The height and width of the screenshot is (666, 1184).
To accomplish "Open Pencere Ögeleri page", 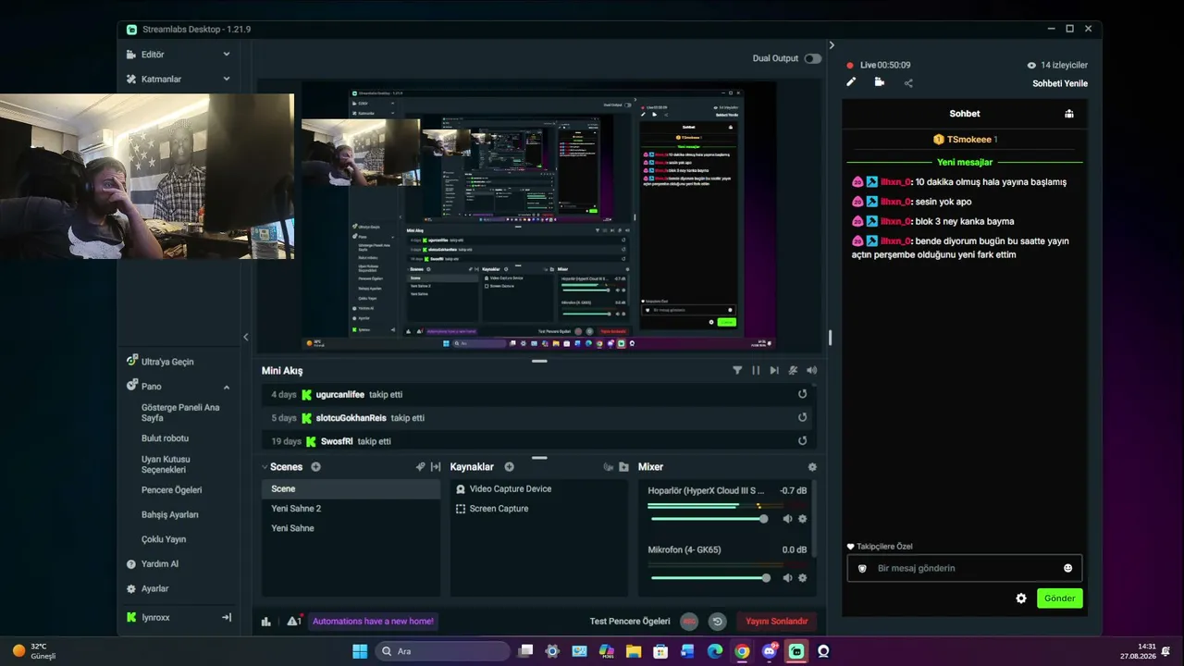I will 171,490.
